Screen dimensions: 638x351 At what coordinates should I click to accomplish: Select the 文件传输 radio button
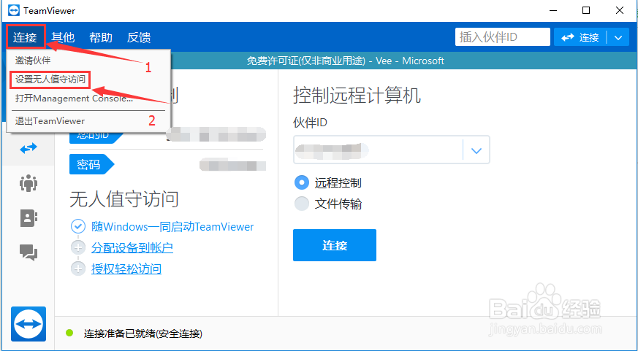point(302,204)
